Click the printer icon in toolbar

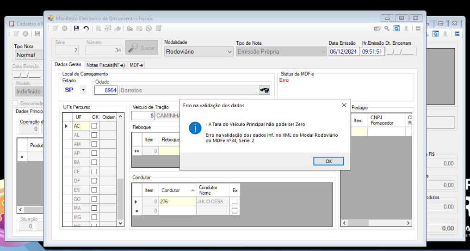pyautogui.click(x=130, y=29)
